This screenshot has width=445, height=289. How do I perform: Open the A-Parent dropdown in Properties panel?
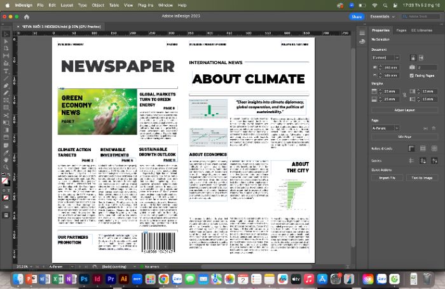[386, 128]
